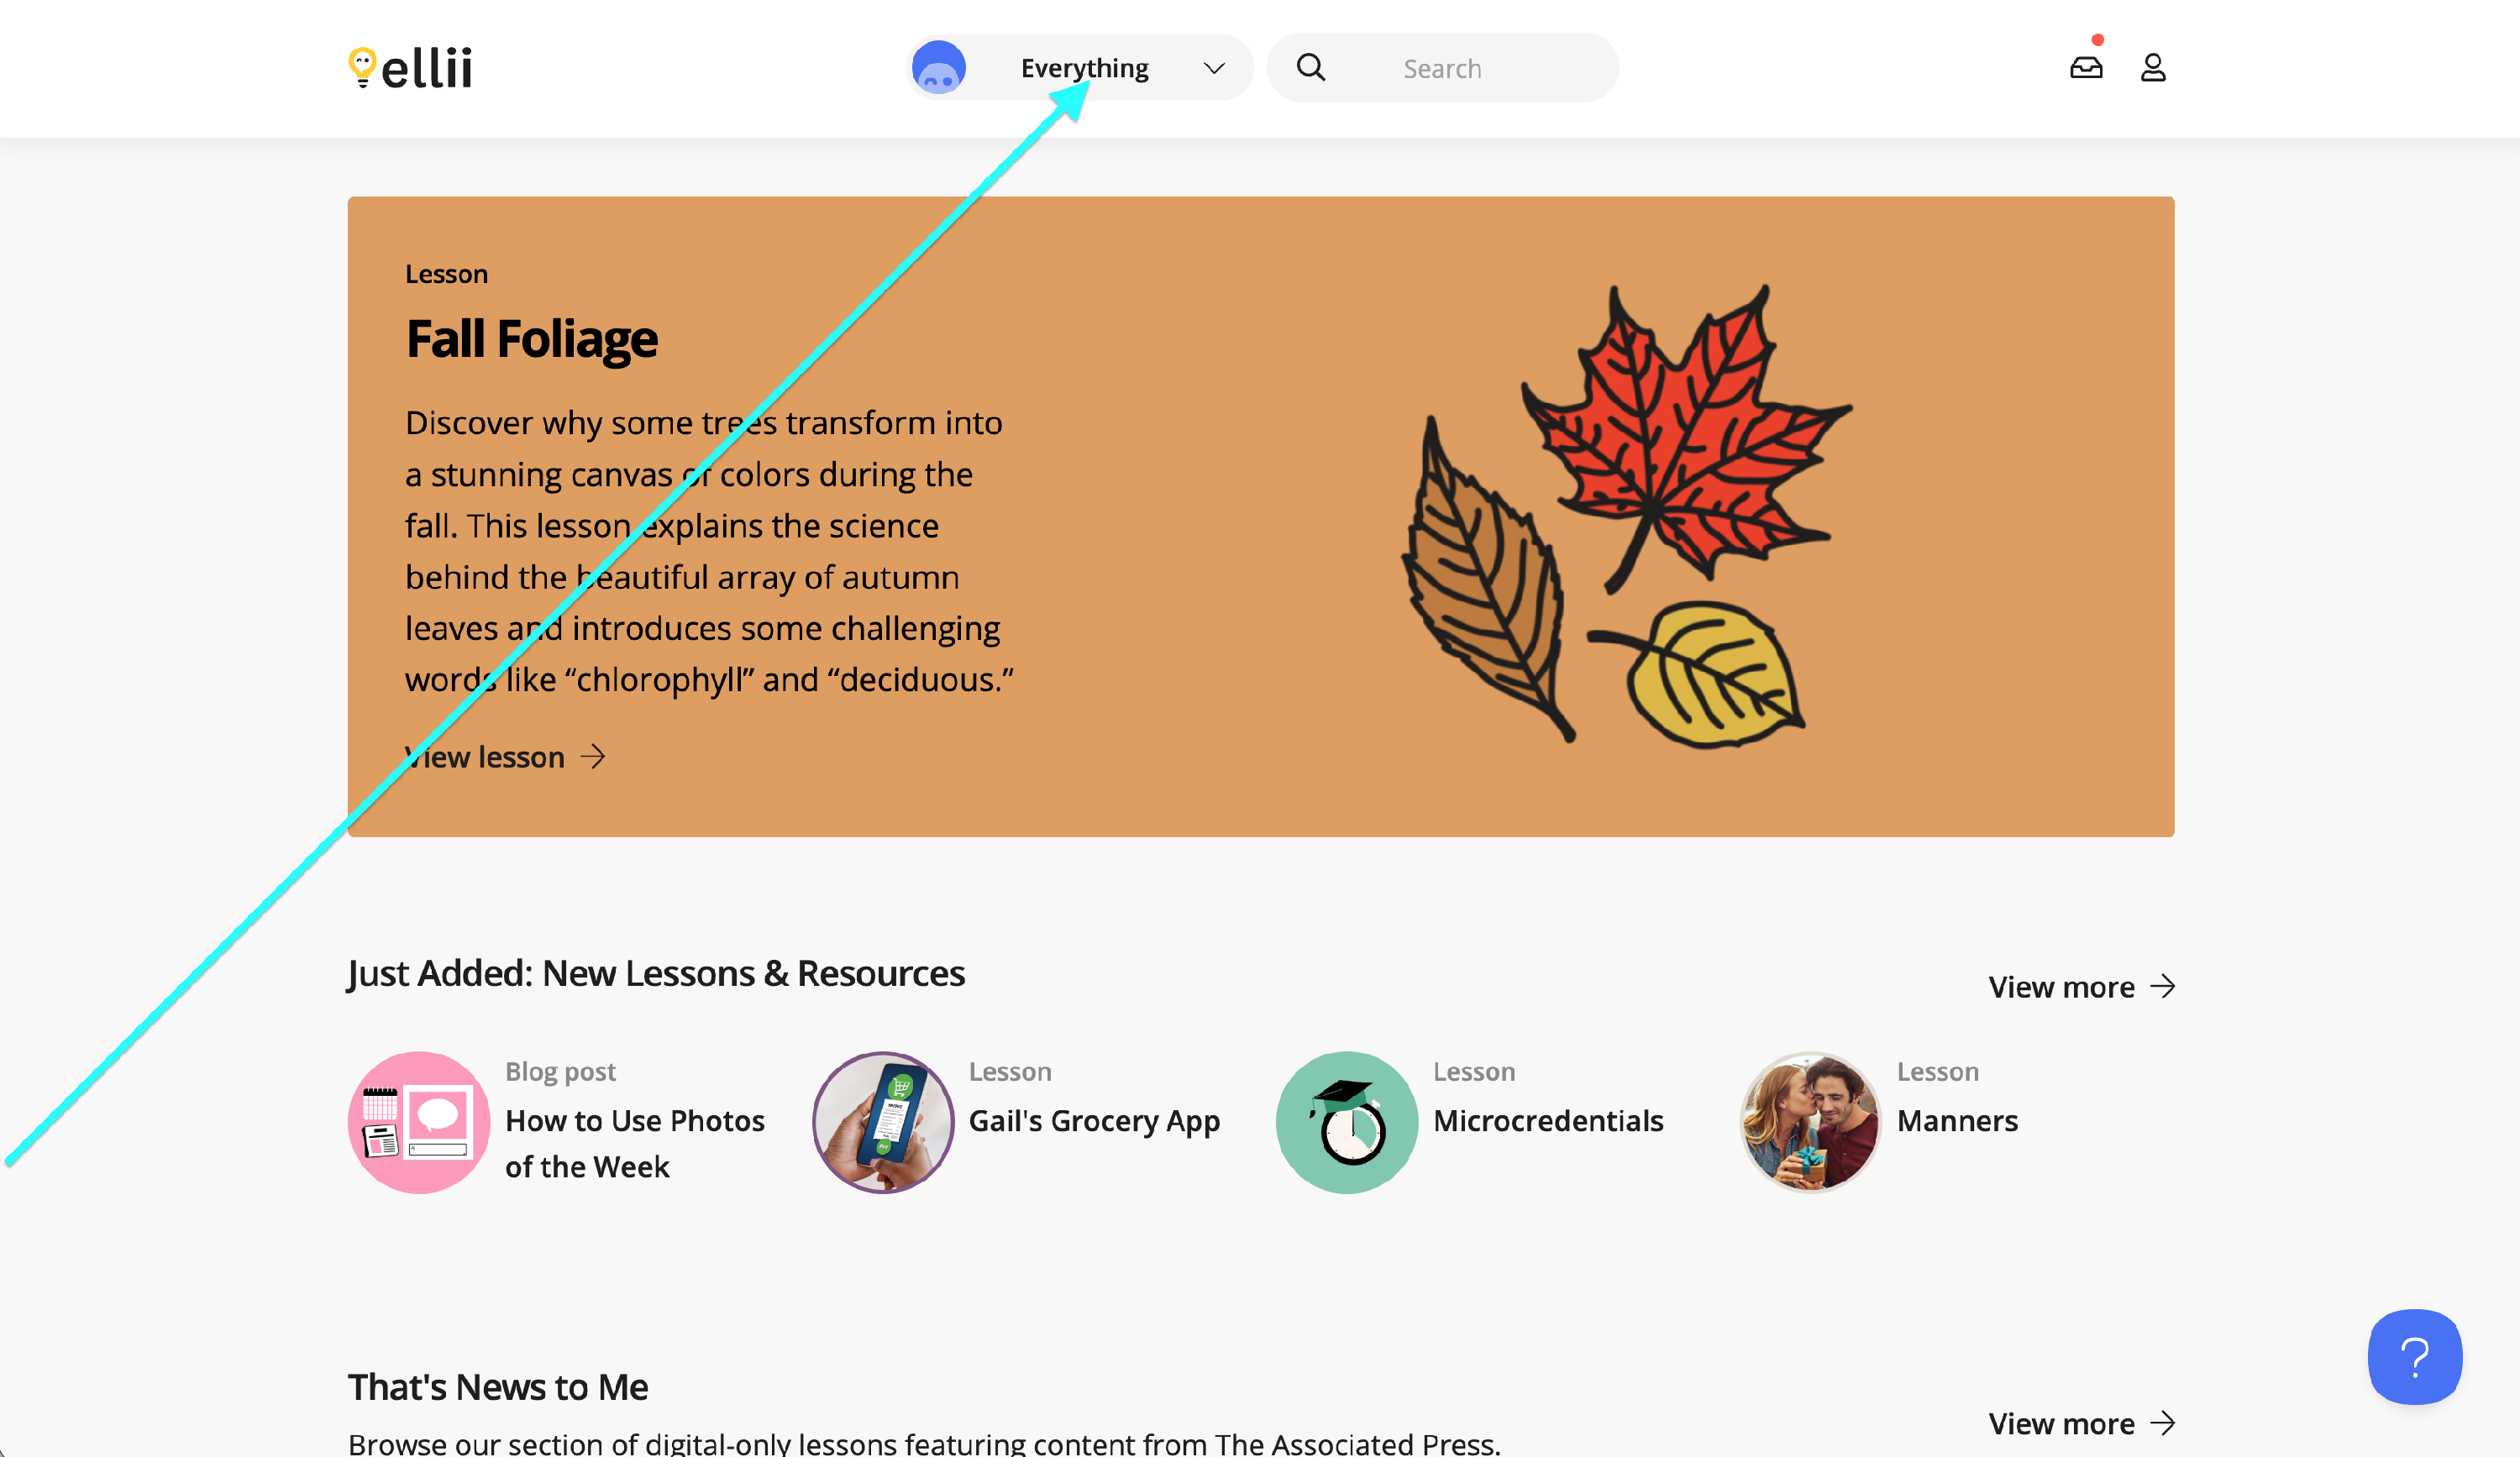Click the magnifying glass search icon
The width and height of the screenshot is (2520, 1457).
tap(1310, 68)
